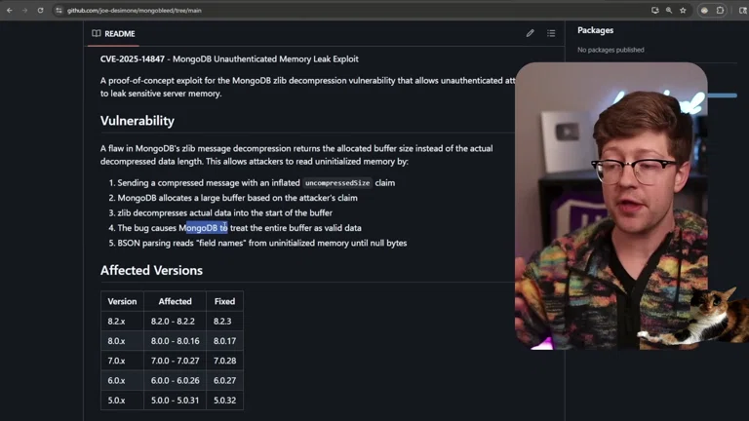Open the browser extensions puzzle icon
The image size is (749, 421).
coord(721,10)
